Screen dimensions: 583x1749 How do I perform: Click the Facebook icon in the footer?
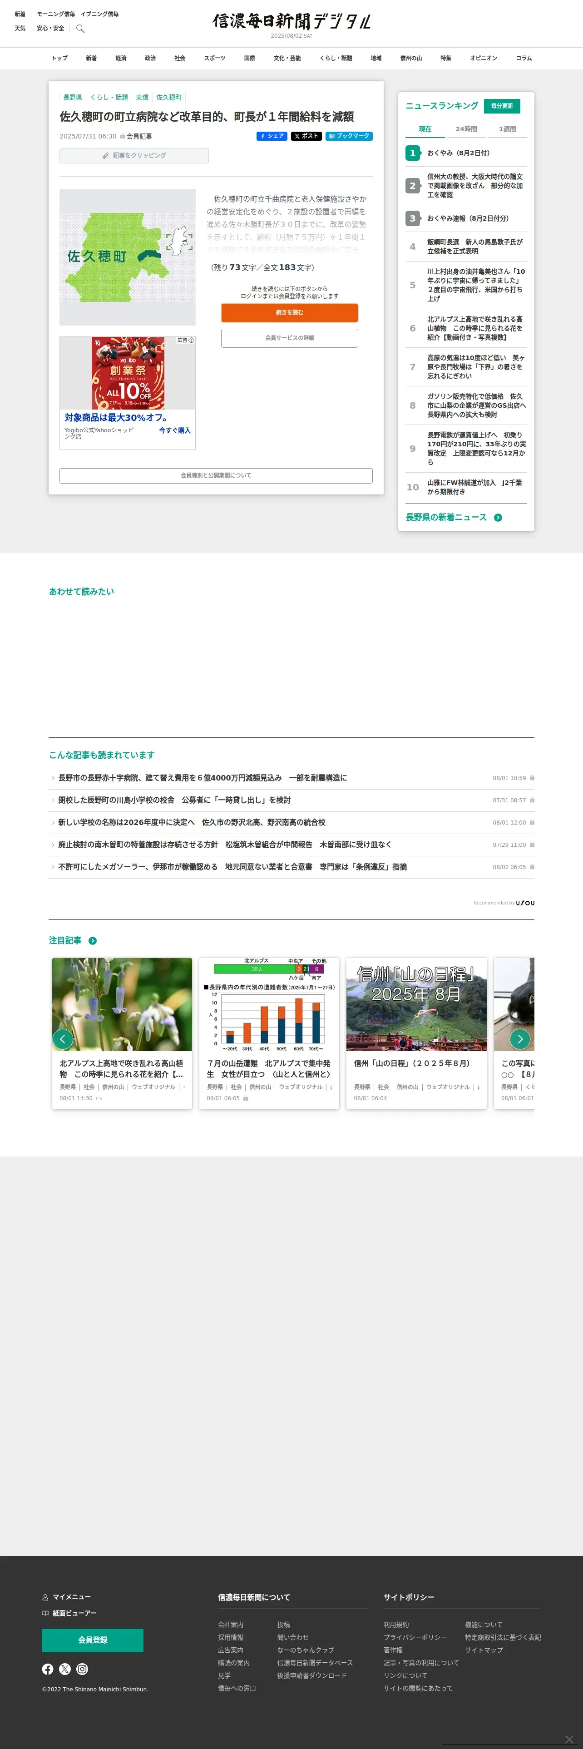[48, 1669]
